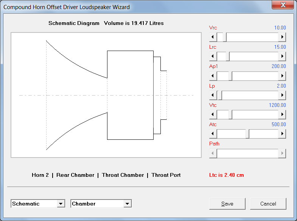Image resolution: width=297 pixels, height=221 pixels.
Task: Click the Lp slider thumb
Action: 220,95
